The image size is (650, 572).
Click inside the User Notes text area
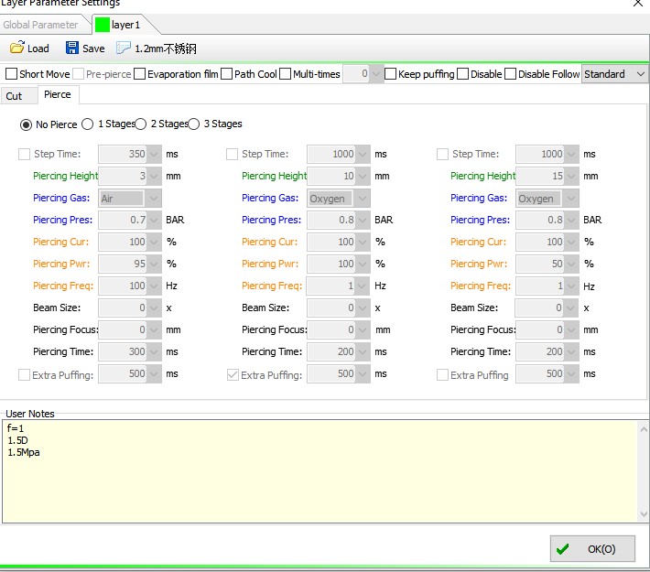point(320,476)
